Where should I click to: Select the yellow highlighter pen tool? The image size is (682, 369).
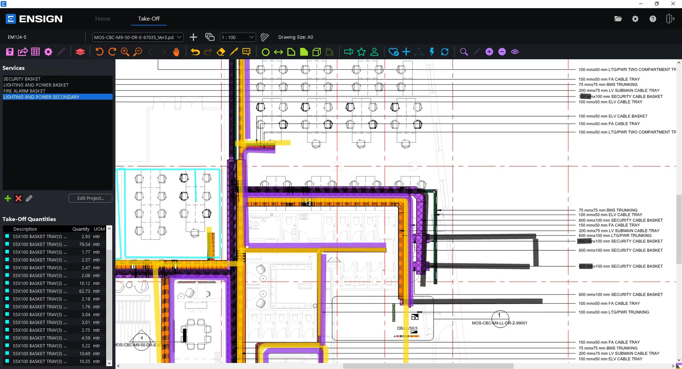tap(234, 52)
